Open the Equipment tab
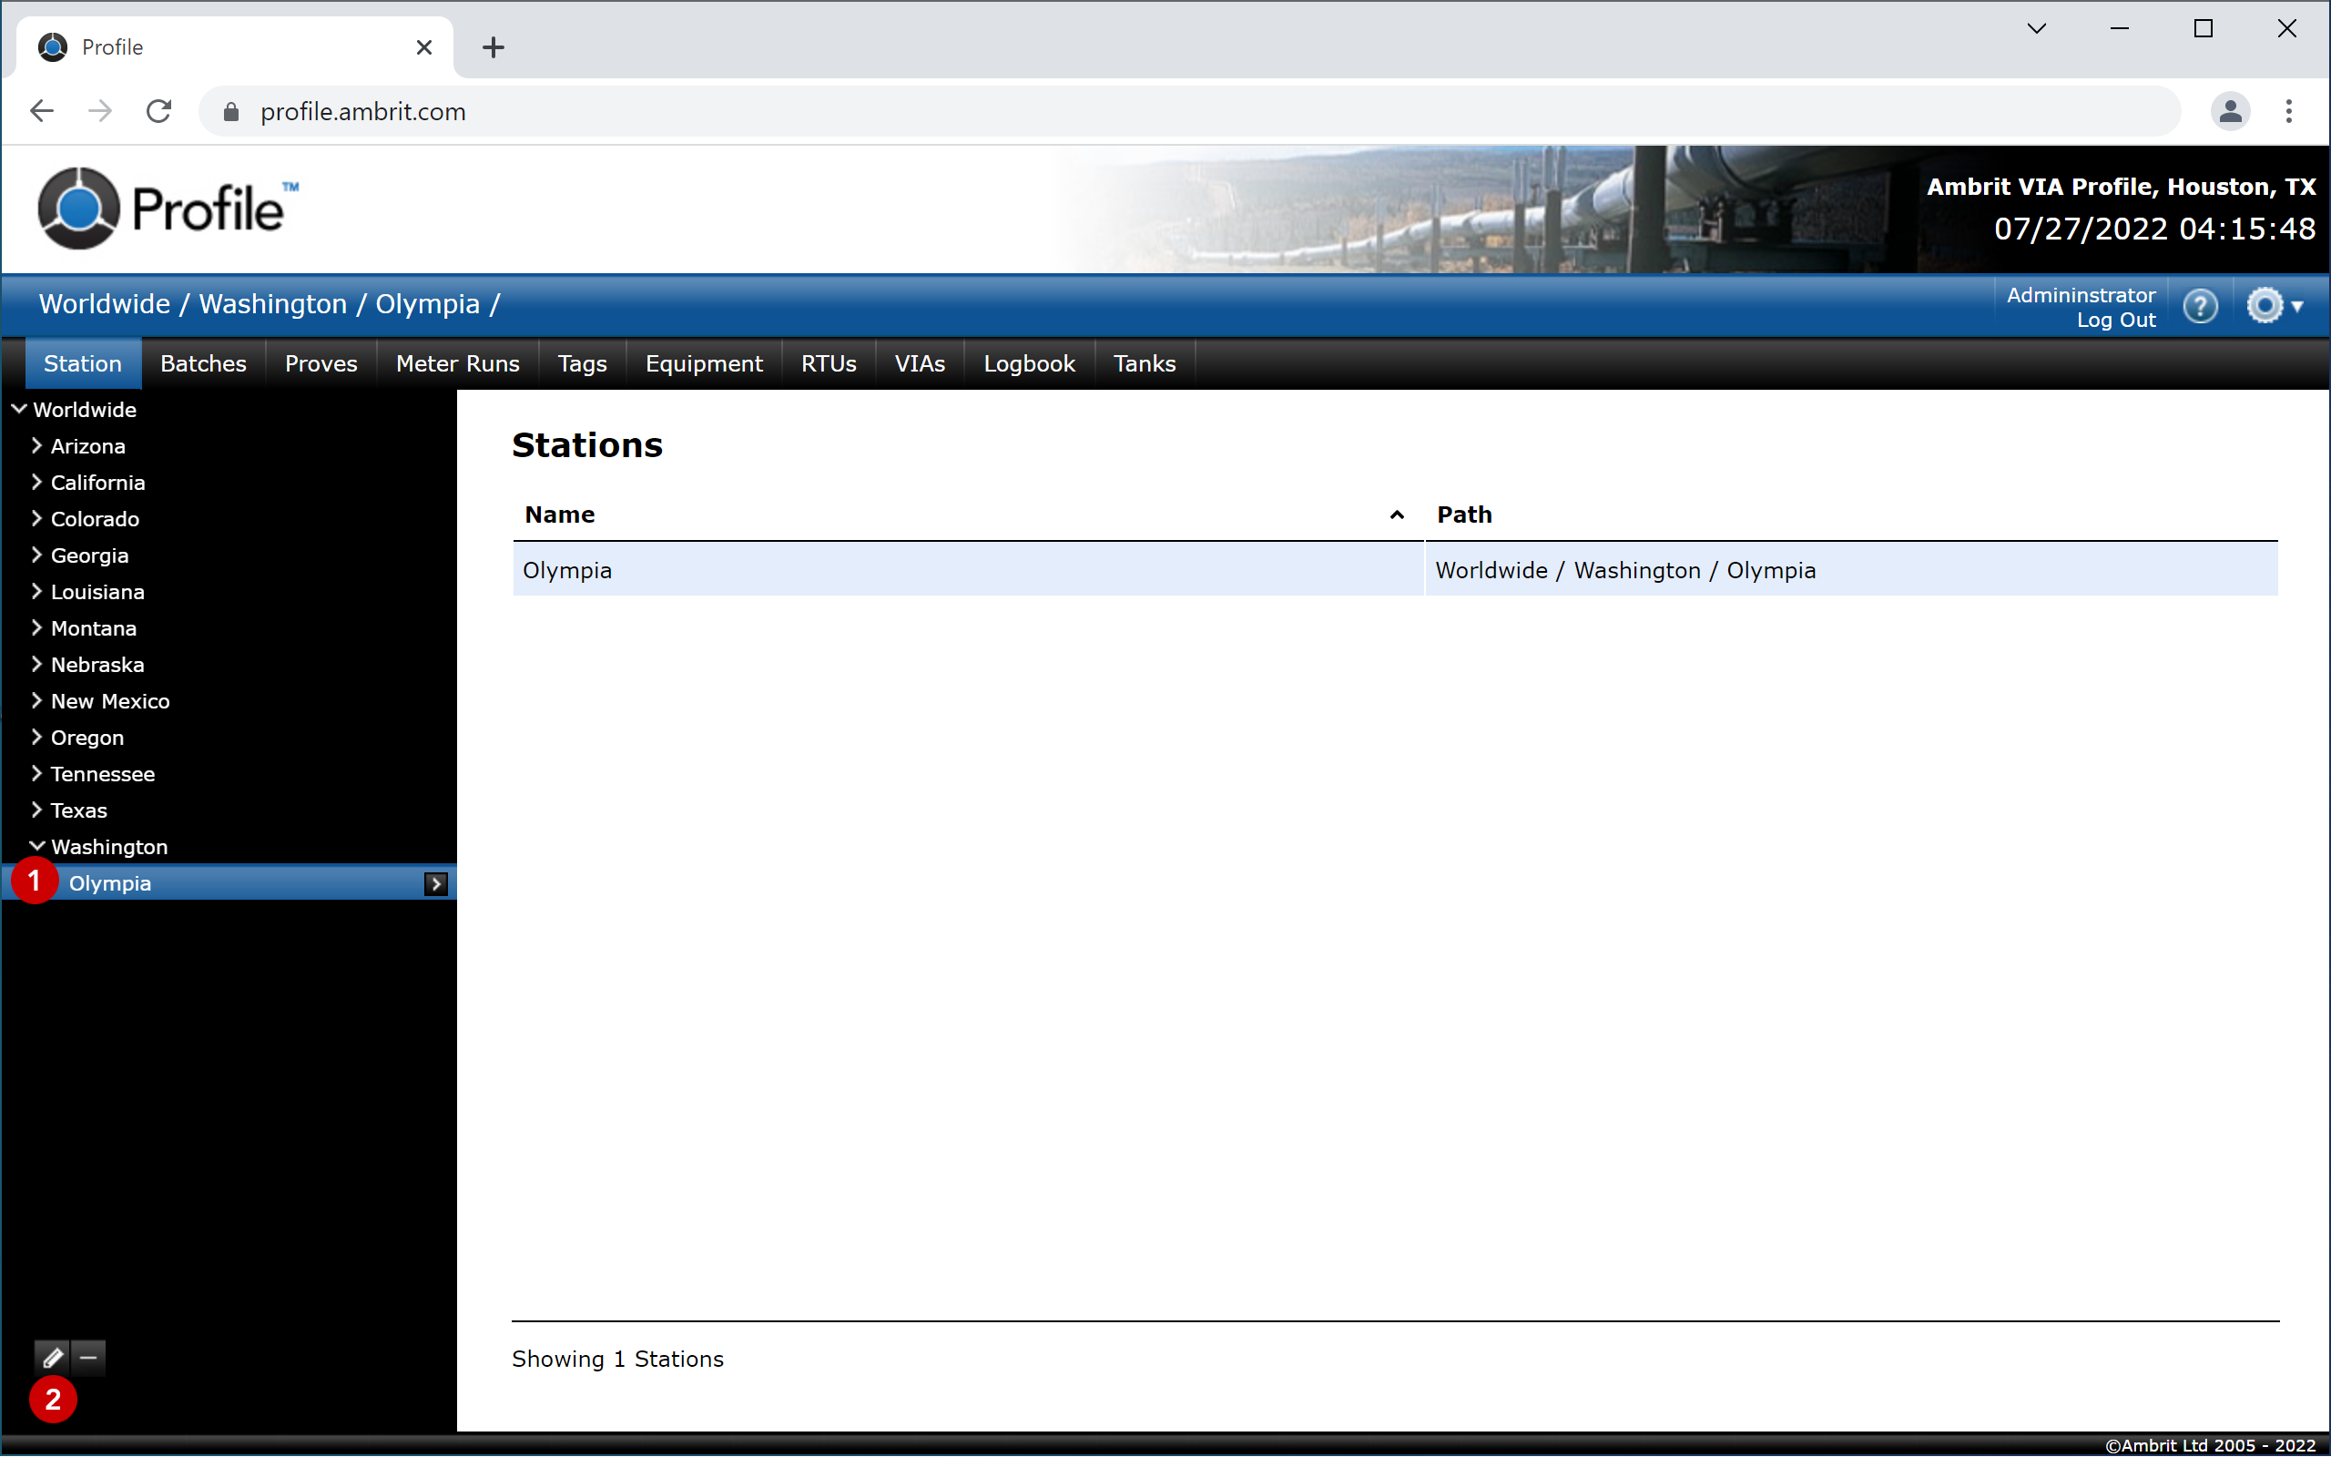The width and height of the screenshot is (2331, 1457). pos(704,363)
